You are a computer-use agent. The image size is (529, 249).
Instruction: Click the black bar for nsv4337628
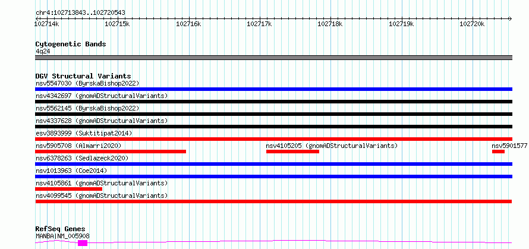pyautogui.click(x=274, y=127)
